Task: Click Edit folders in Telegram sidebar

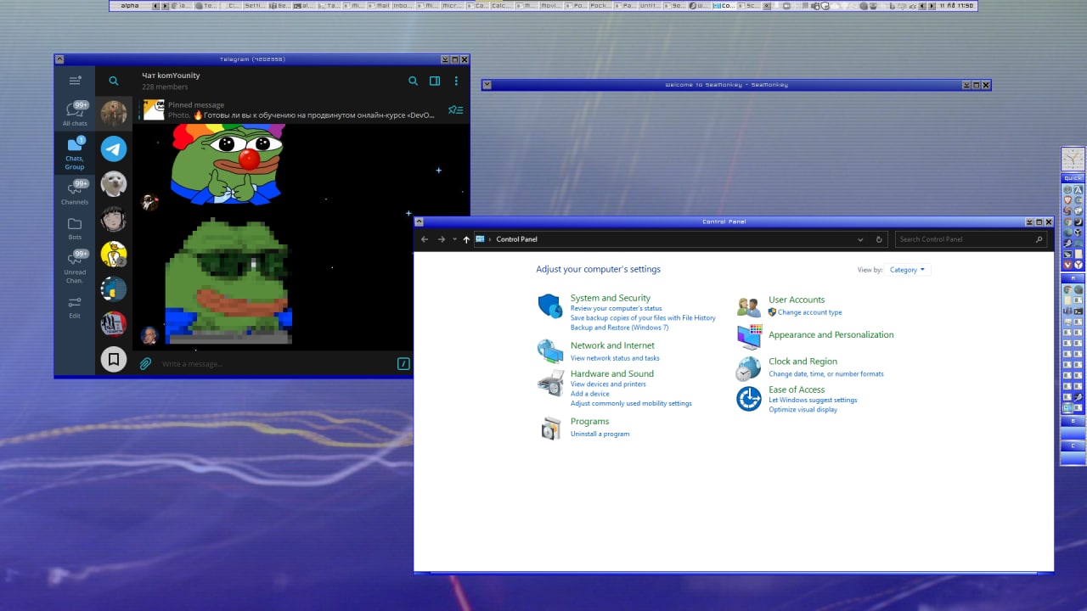Action: pyautogui.click(x=75, y=306)
